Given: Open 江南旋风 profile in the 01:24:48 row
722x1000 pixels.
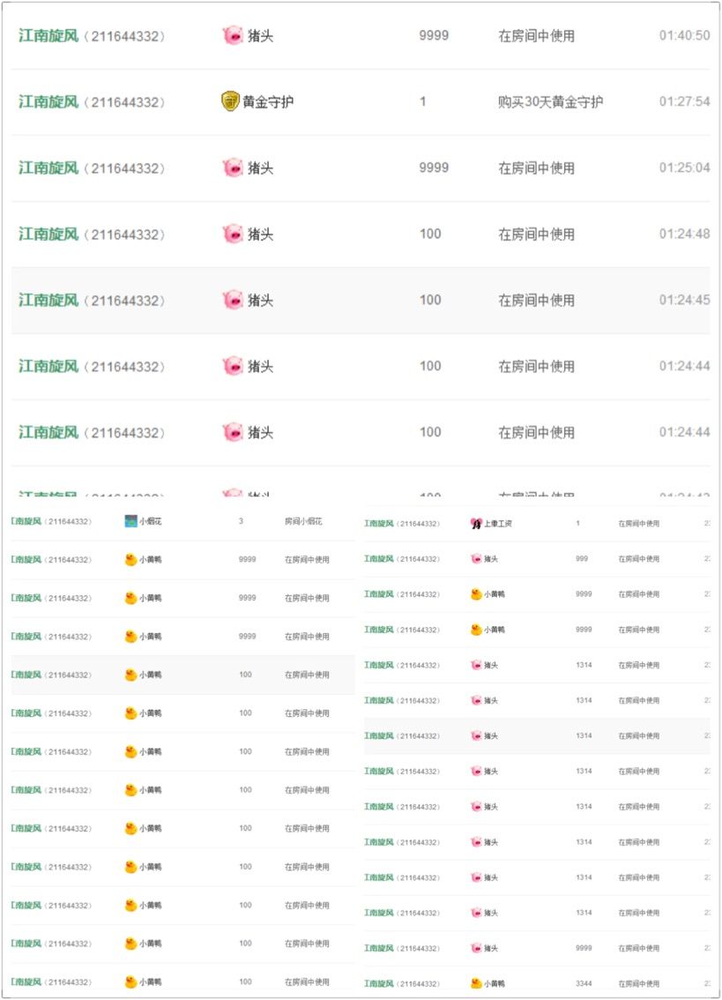Looking at the screenshot, I should click(x=48, y=234).
